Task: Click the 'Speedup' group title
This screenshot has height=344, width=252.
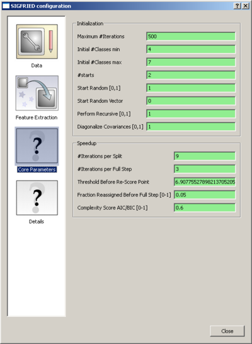Action: pyautogui.click(x=86, y=143)
